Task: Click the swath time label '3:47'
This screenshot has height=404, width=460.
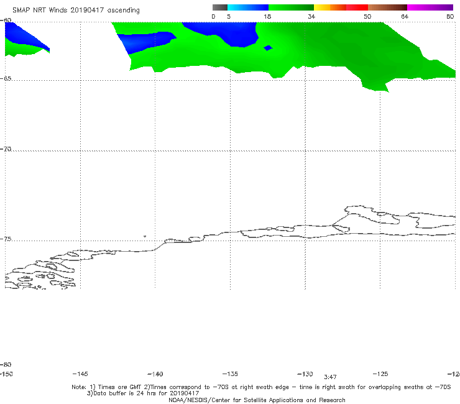Action: [x=330, y=377]
